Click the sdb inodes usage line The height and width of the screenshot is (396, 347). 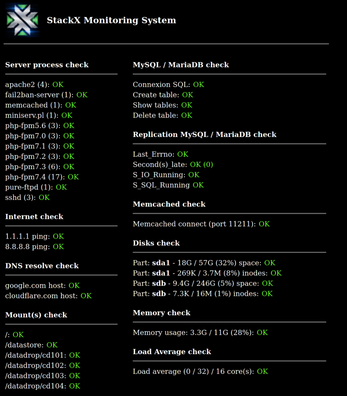click(x=203, y=294)
